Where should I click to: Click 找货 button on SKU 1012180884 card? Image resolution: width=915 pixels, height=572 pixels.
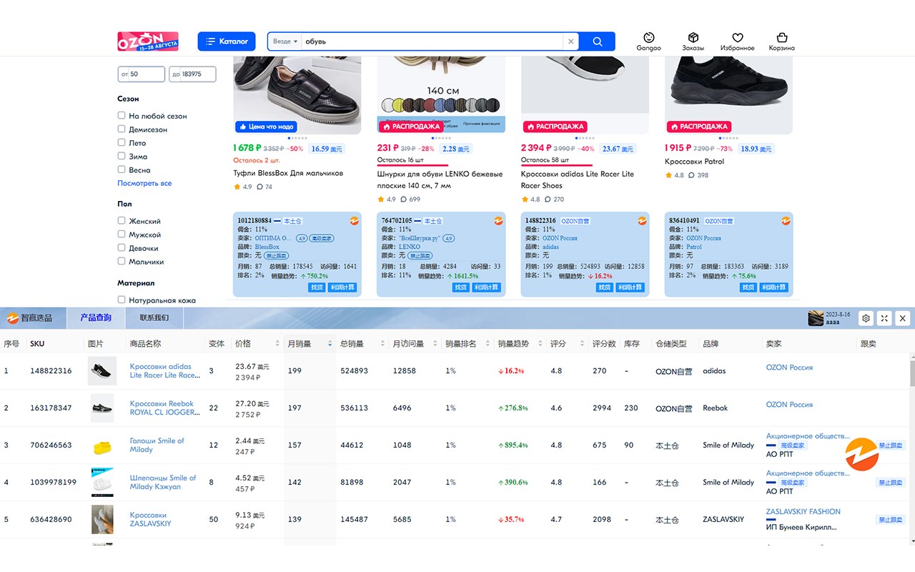click(317, 287)
